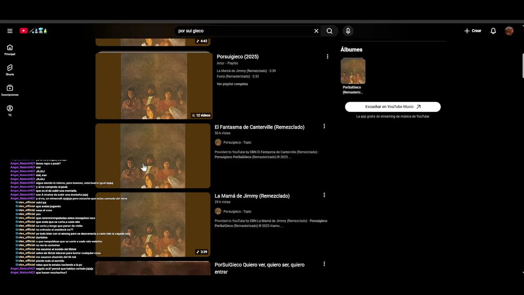Open options for El Fantasma de Canterville
Image resolution: width=524 pixels, height=295 pixels.
324,126
